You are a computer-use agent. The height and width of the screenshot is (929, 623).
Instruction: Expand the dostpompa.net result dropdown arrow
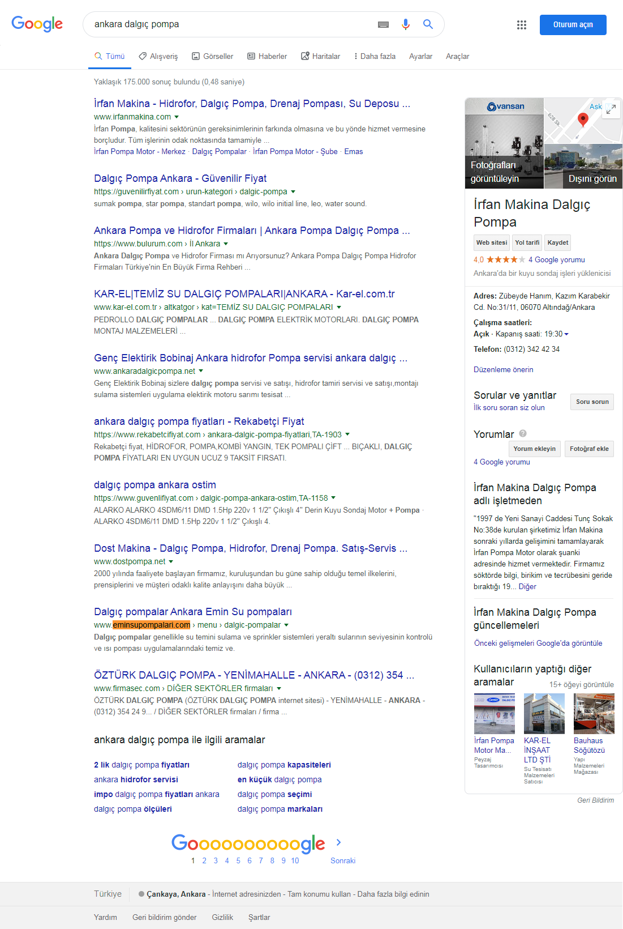click(171, 561)
